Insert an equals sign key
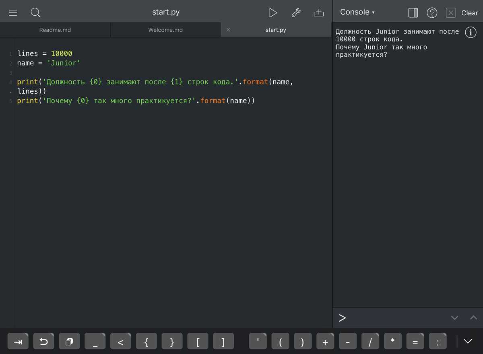The height and width of the screenshot is (354, 483). [416, 341]
